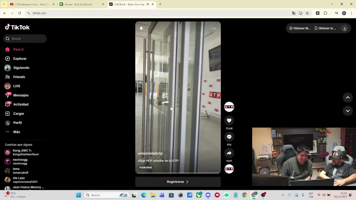
Task: Open File Explorer from taskbar
Action: [x=153, y=195]
